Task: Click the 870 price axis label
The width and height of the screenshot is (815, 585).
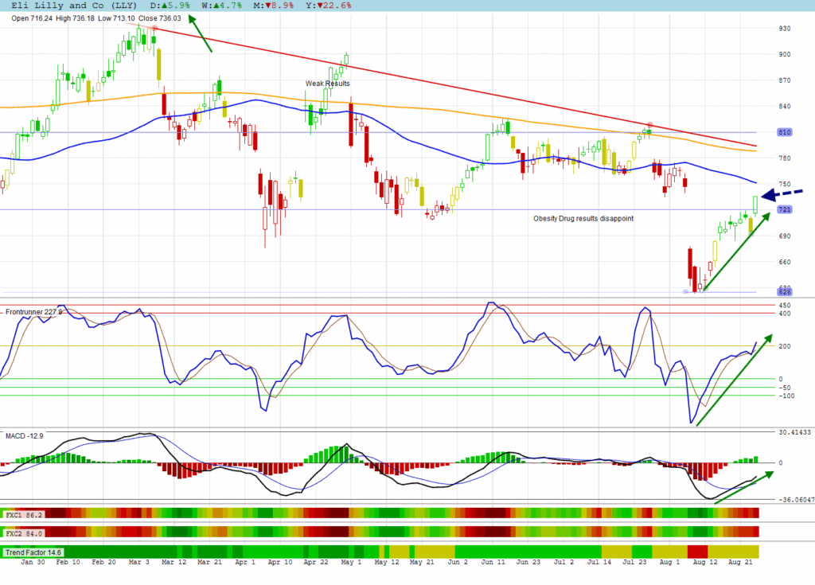Action: [x=784, y=80]
